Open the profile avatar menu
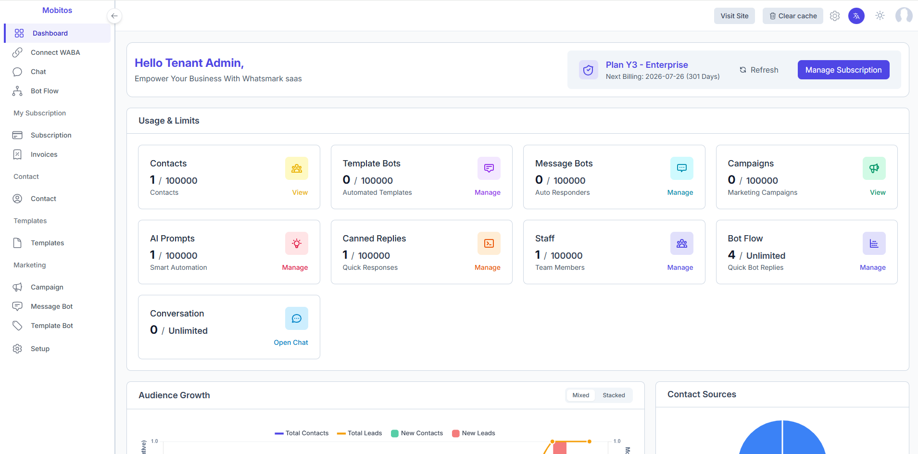The image size is (918, 454). (x=904, y=15)
